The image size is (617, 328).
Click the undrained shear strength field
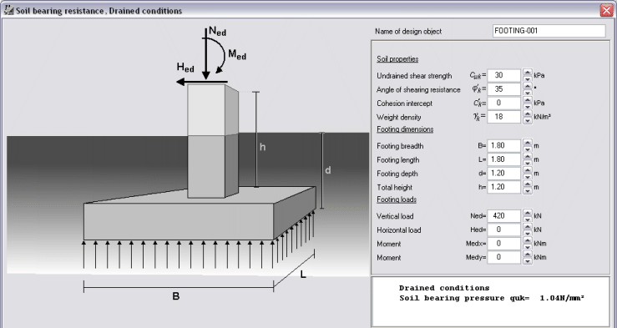pos(504,75)
